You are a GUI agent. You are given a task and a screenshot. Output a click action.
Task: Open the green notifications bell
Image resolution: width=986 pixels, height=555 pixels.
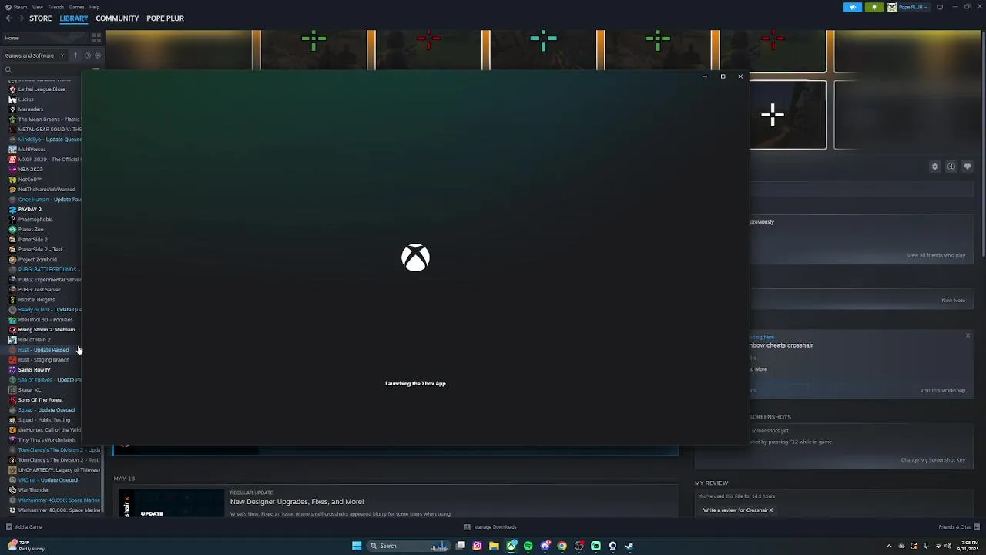click(x=874, y=7)
